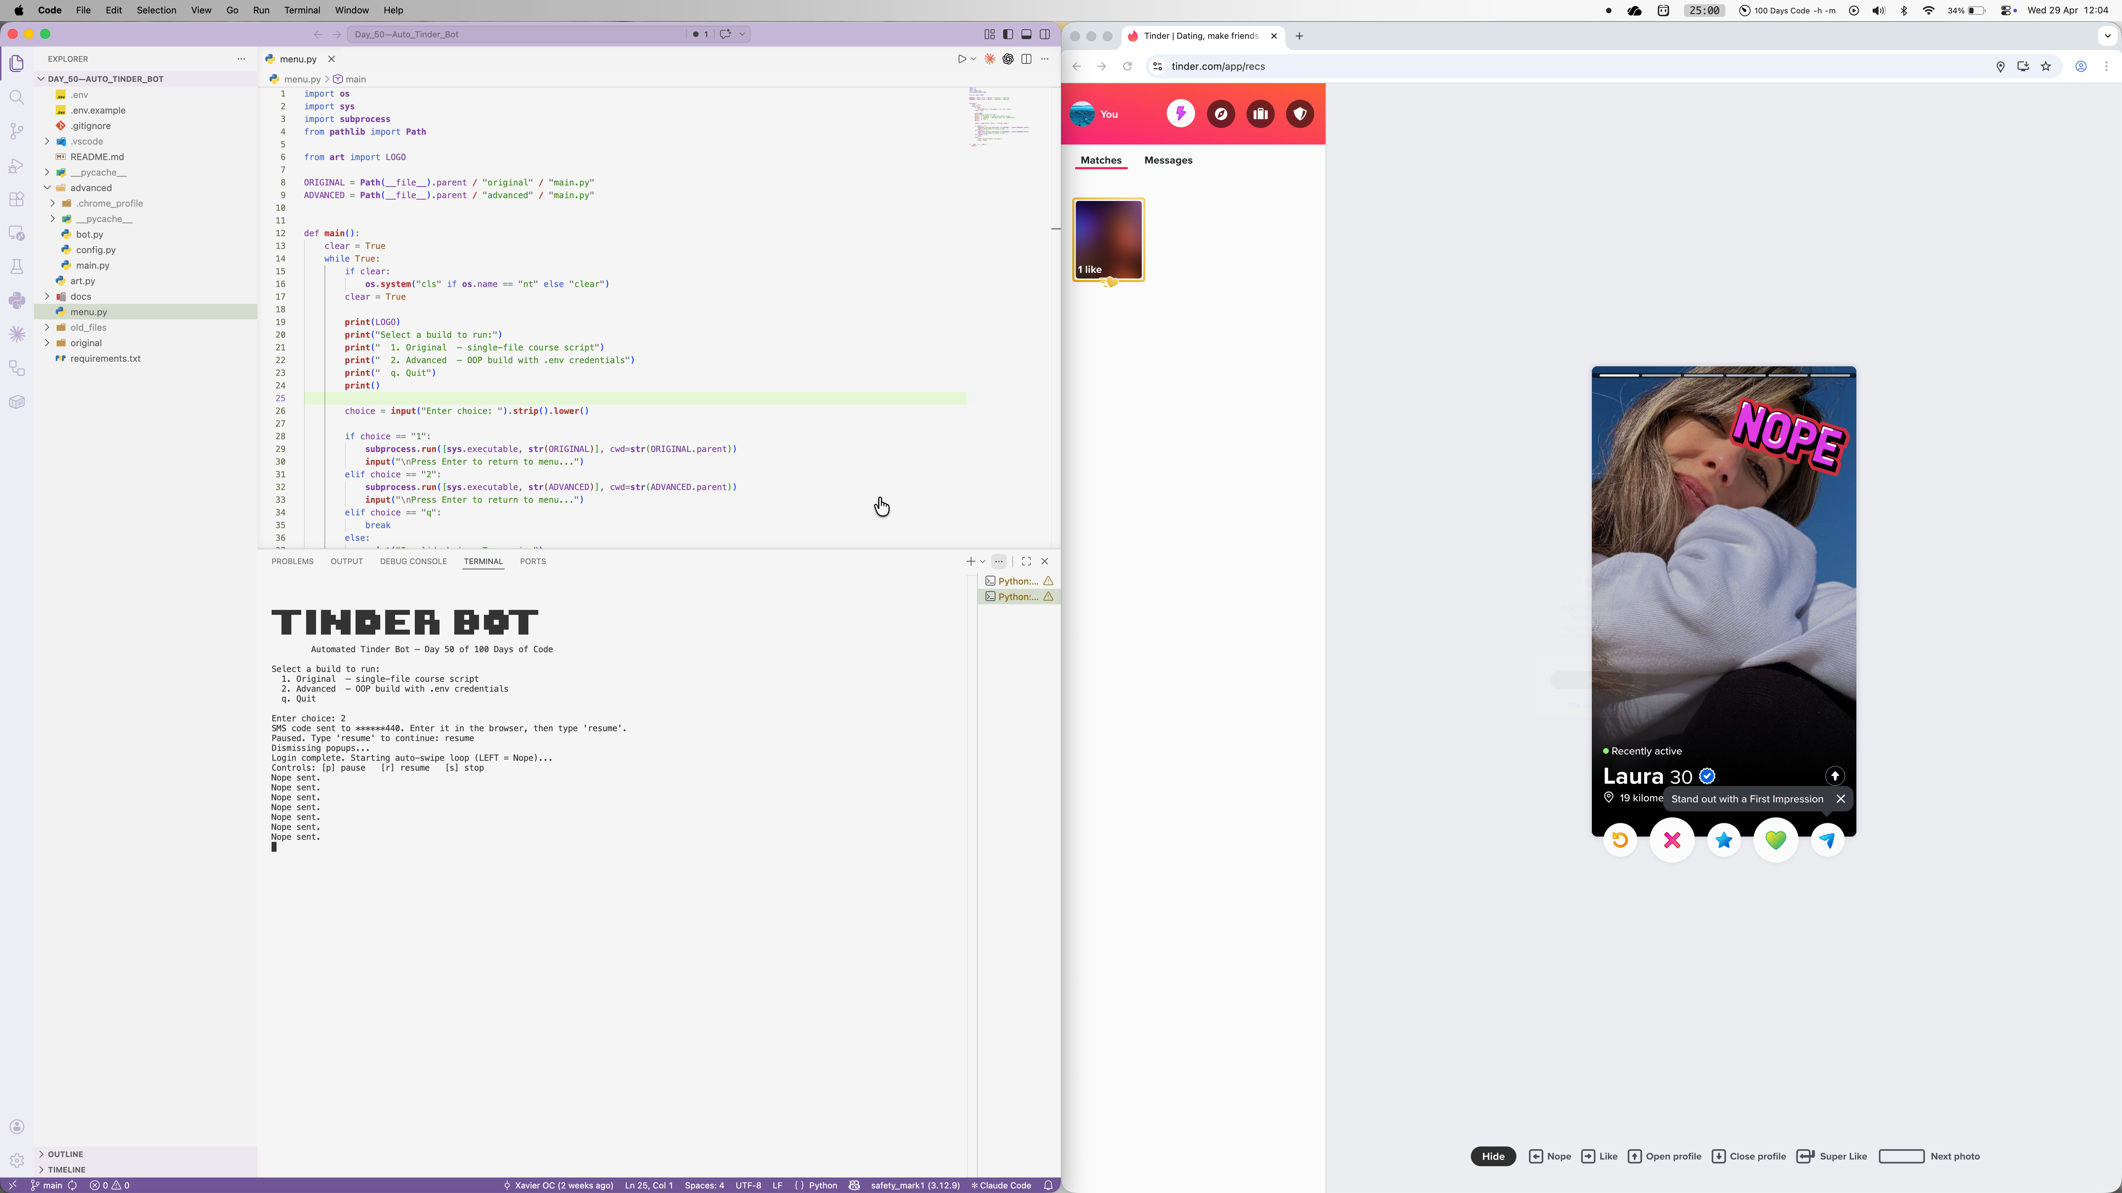Open Manage gear in VS Code
This screenshot has height=1193, width=2122.
(17, 1160)
